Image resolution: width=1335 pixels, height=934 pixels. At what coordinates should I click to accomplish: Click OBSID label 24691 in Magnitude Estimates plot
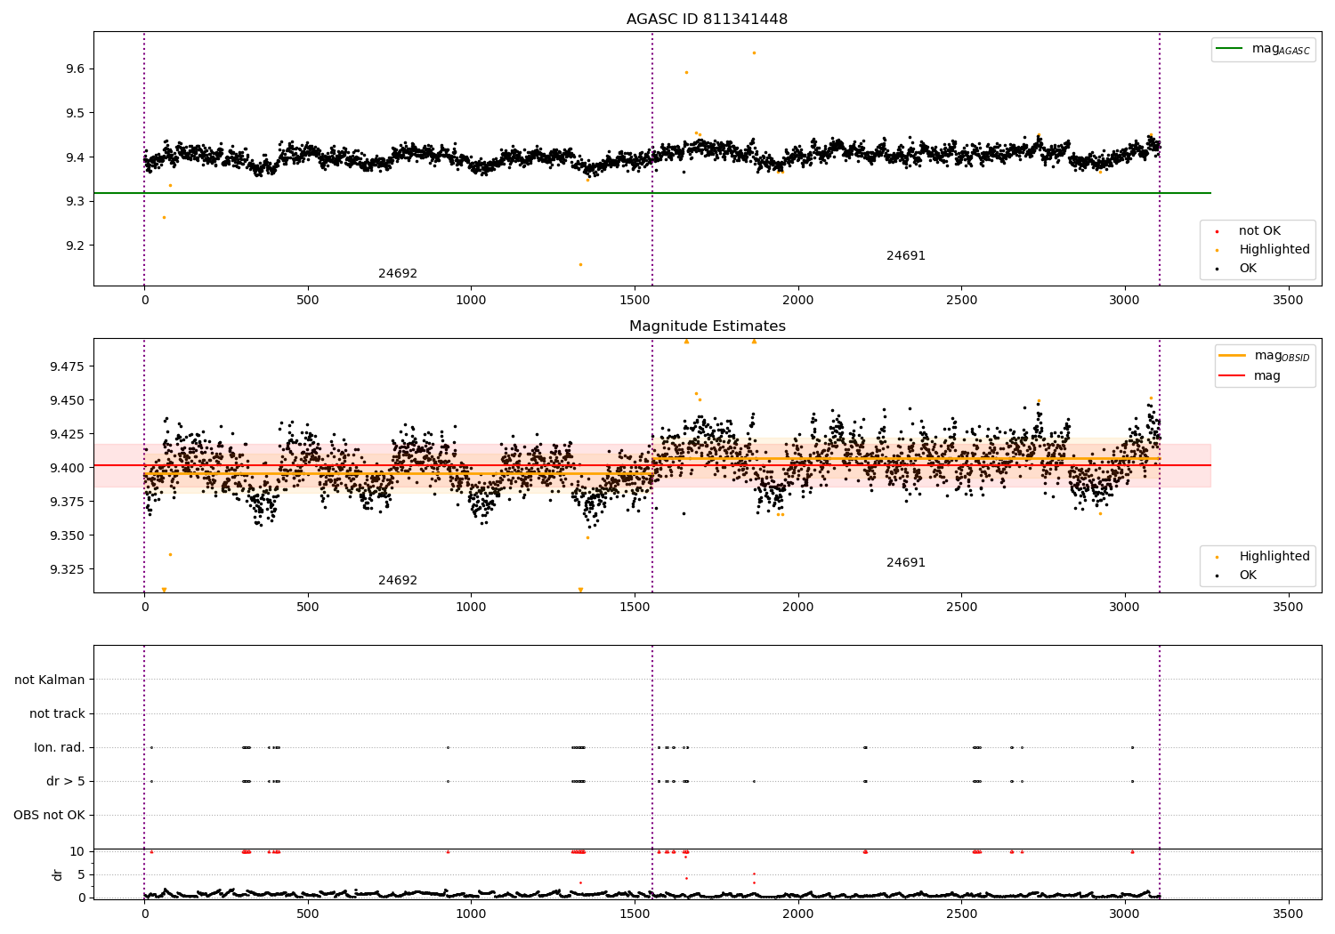pyautogui.click(x=906, y=563)
